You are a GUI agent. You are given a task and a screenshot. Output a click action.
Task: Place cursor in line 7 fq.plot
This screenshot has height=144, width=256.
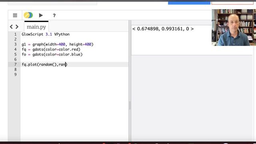44,64
